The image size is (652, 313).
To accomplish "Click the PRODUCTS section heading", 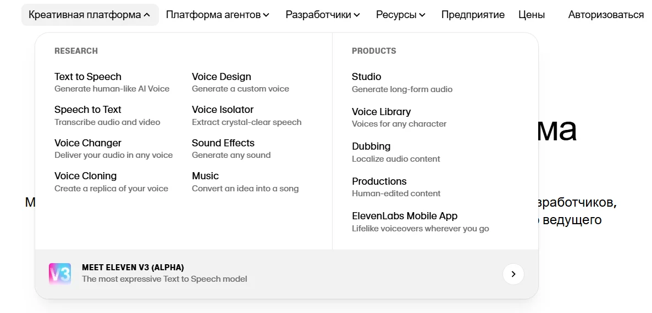I will (374, 51).
